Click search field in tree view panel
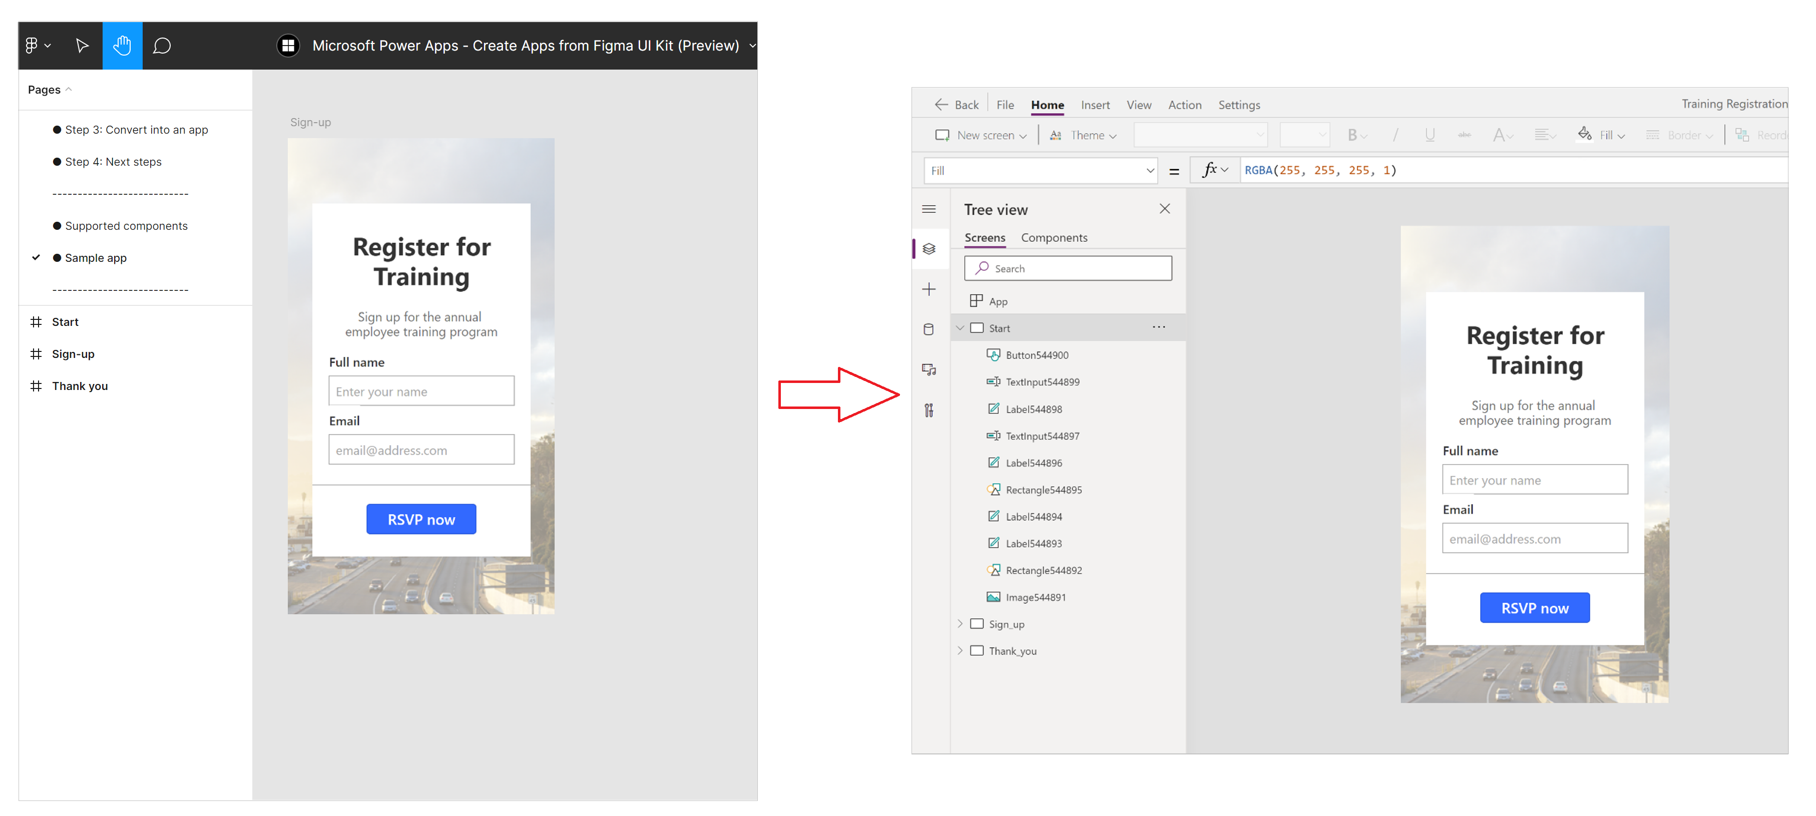 [x=1068, y=268]
